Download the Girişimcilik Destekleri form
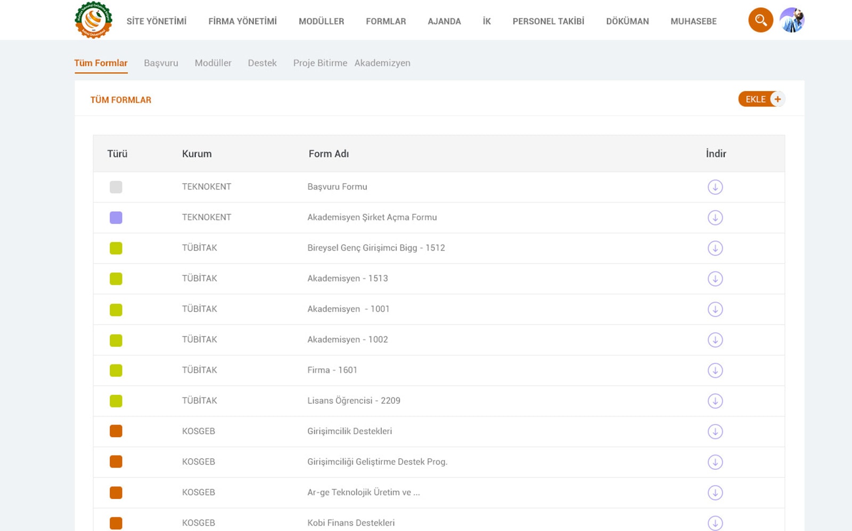Screen dimensions: 852x531 [715, 432]
